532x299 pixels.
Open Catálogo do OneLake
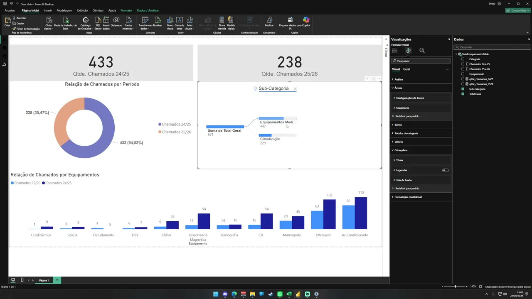(x=86, y=23)
